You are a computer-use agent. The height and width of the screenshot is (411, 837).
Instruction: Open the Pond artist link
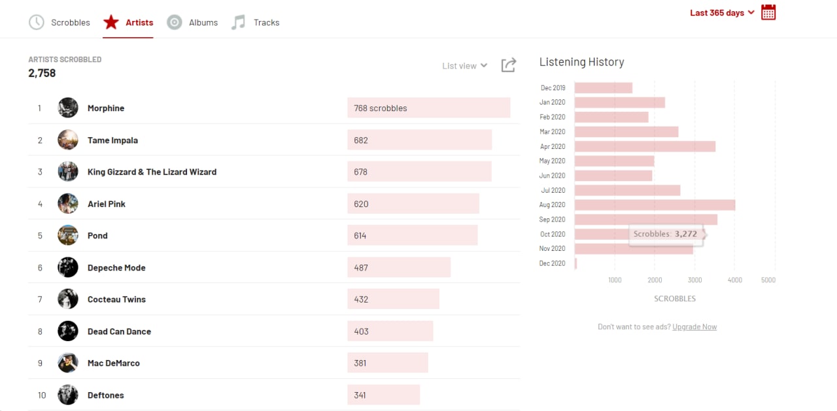click(x=97, y=236)
